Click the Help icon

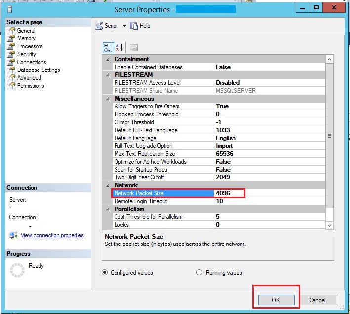134,26
